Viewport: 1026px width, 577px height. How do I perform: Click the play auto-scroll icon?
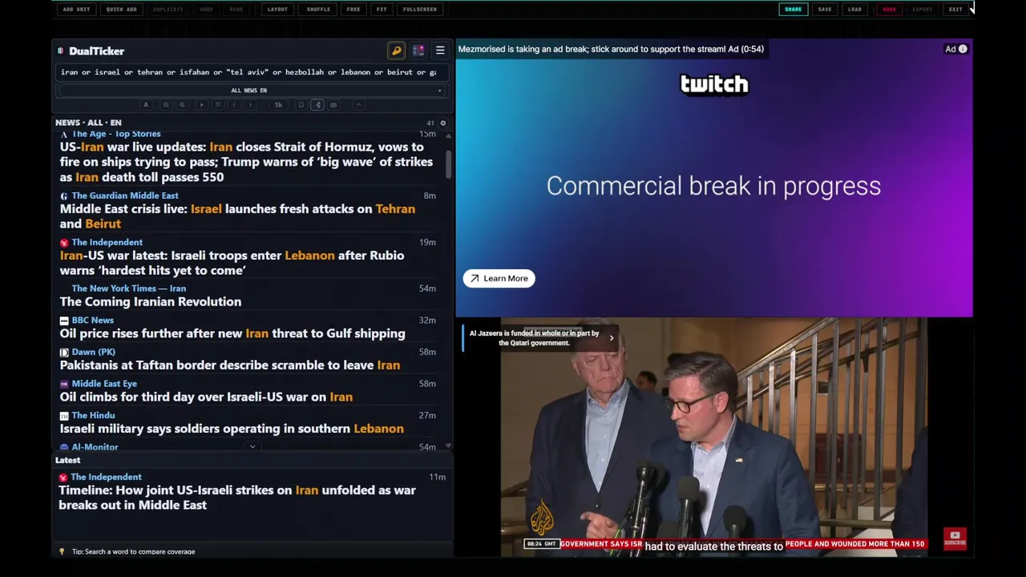(201, 105)
